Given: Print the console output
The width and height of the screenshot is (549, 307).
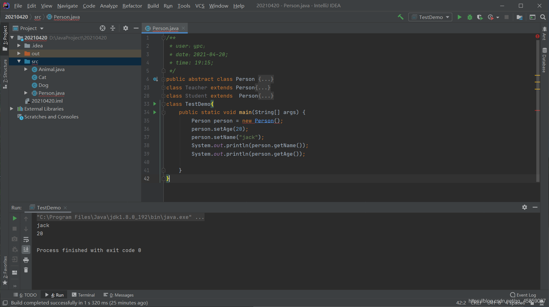Looking at the screenshot, I should tap(26, 260).
